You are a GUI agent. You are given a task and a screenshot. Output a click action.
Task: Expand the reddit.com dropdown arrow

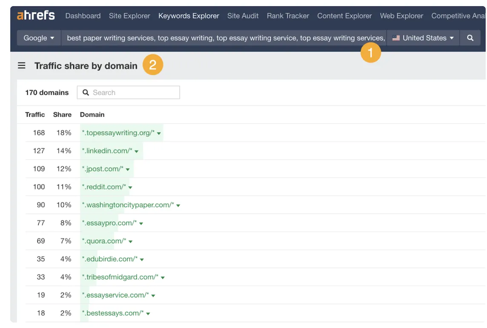130,187
